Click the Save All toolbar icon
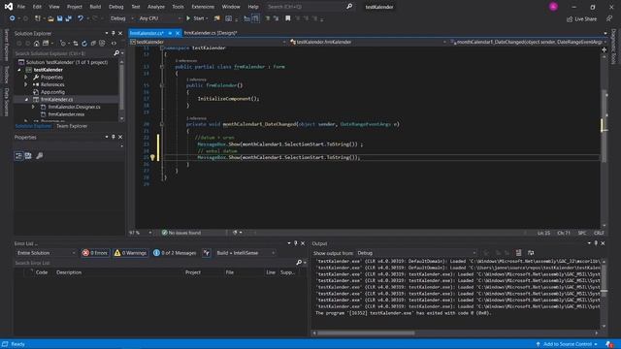Screen dimensions: 621x349 click(x=69, y=18)
